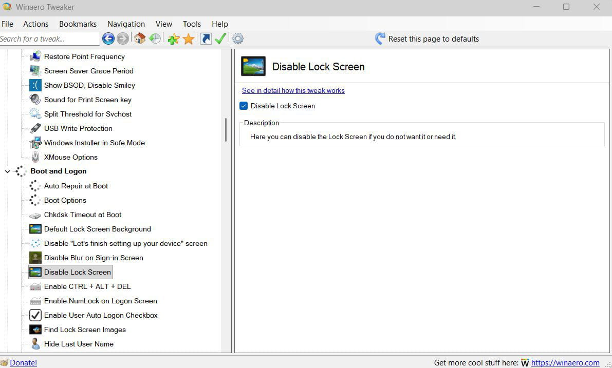Click the Hide Last User Name person icon
Image resolution: width=612 pixels, height=368 pixels.
35,344
